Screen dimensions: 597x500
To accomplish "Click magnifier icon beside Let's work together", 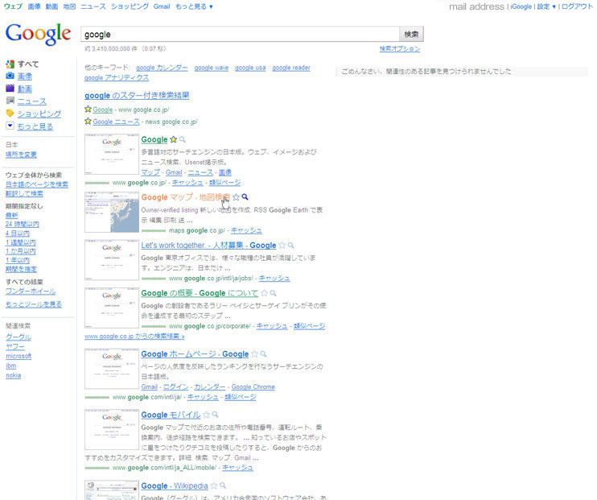I will tap(291, 246).
